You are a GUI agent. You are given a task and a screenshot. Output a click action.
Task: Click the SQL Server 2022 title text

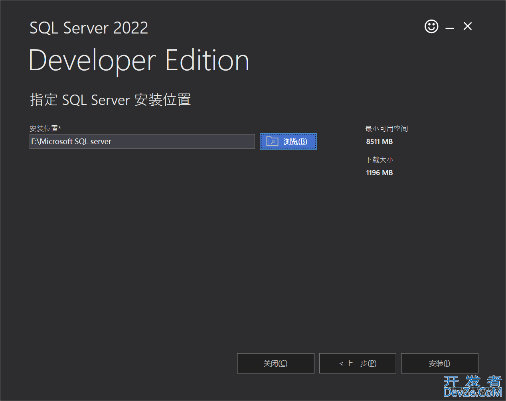pos(89,28)
